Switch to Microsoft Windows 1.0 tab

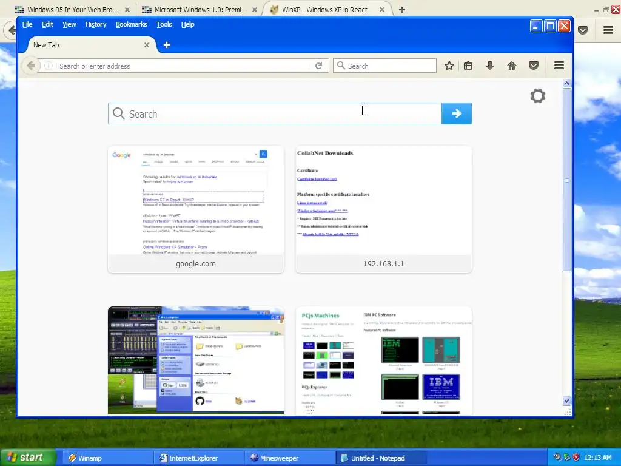(200, 10)
